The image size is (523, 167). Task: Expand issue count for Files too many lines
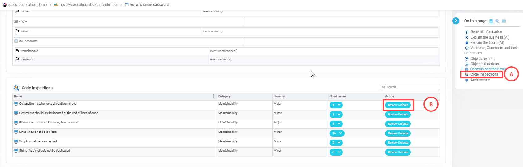pos(336,124)
